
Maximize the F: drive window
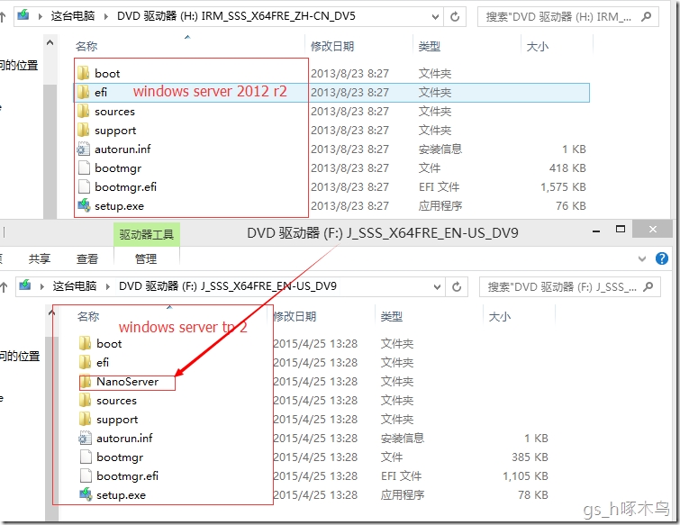(x=621, y=230)
